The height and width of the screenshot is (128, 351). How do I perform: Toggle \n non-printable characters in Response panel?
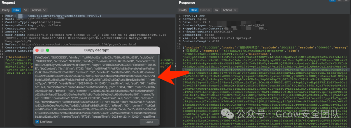coord(216,10)
